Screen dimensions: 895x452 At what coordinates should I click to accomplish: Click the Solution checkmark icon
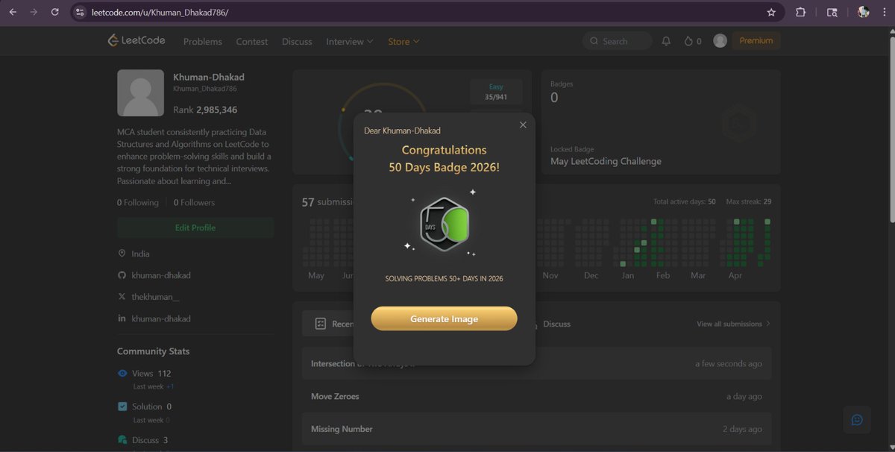(122, 407)
